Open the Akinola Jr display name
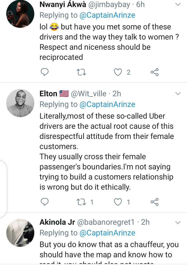This screenshot has width=187, height=270. [57, 222]
